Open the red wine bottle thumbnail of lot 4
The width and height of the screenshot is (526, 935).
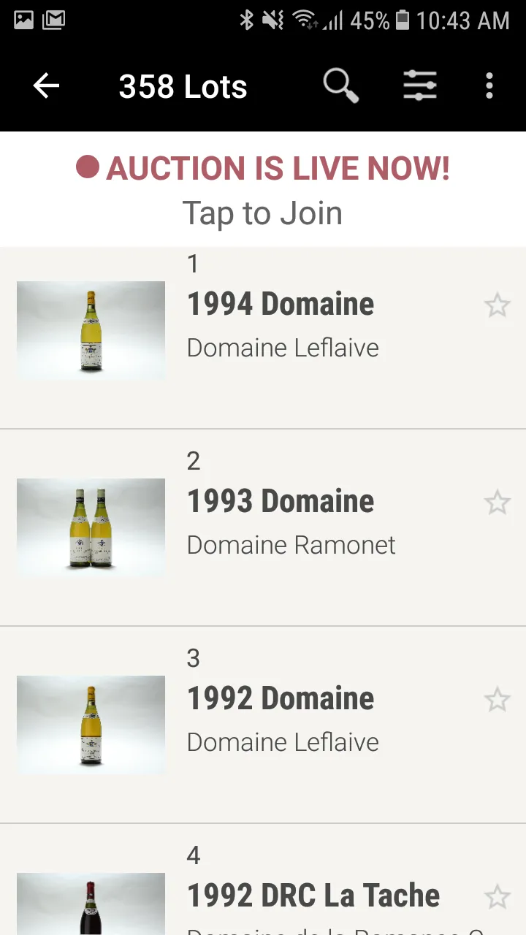tap(91, 904)
